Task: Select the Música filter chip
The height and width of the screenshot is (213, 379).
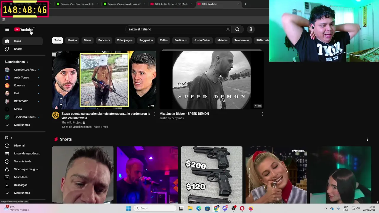Action: (x=72, y=40)
